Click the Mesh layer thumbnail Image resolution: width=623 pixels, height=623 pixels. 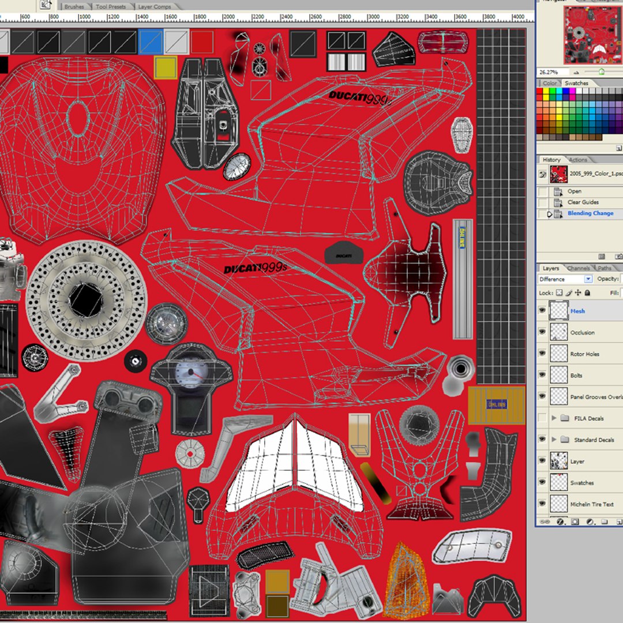pyautogui.click(x=558, y=310)
